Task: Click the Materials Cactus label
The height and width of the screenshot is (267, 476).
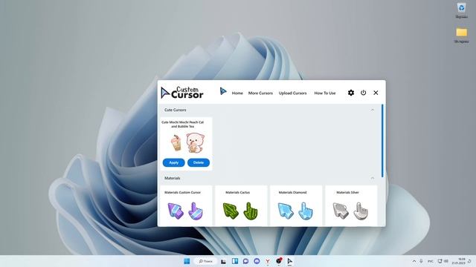Action: [x=238, y=192]
